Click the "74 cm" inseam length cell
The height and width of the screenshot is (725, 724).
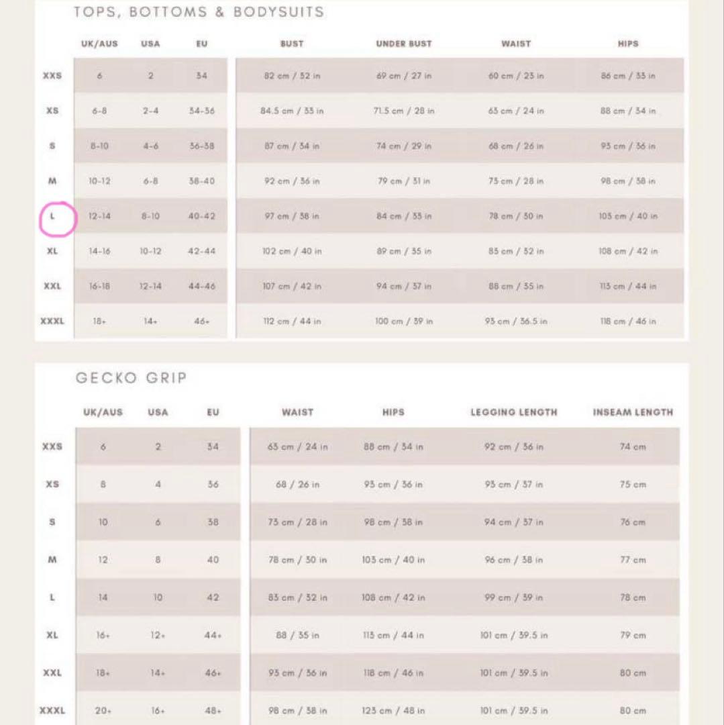pos(633,447)
